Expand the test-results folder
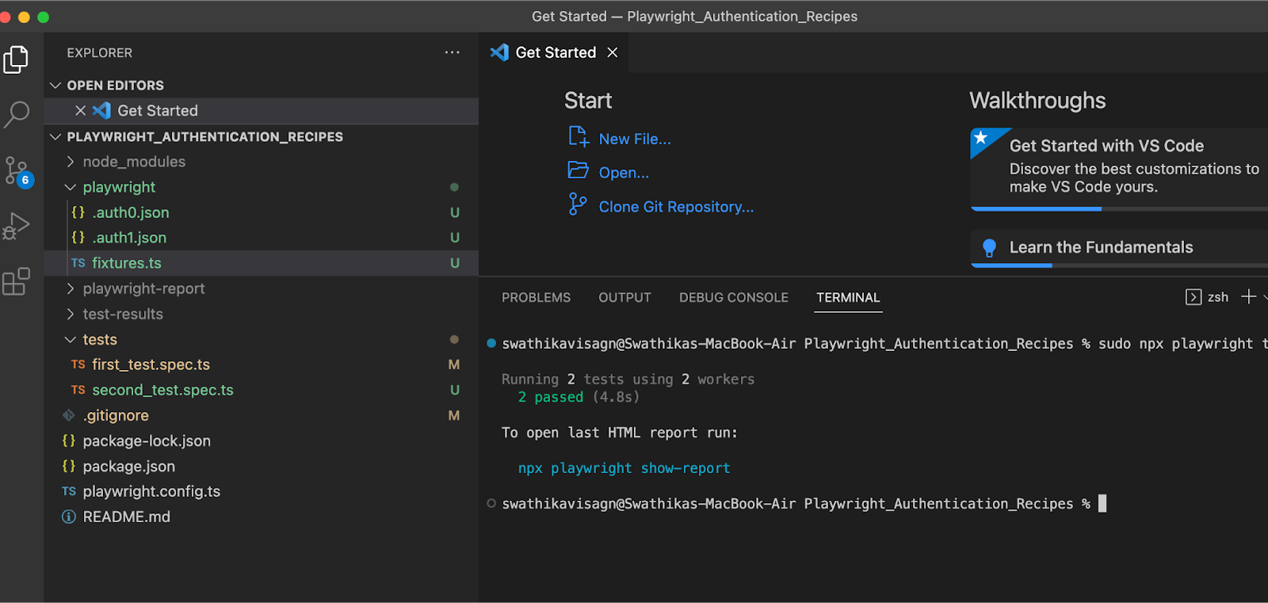Screen dimensions: 1268x603 pos(122,314)
